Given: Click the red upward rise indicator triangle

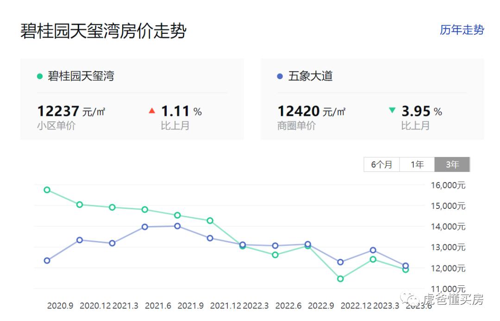Looking at the screenshot, I should pos(151,111).
